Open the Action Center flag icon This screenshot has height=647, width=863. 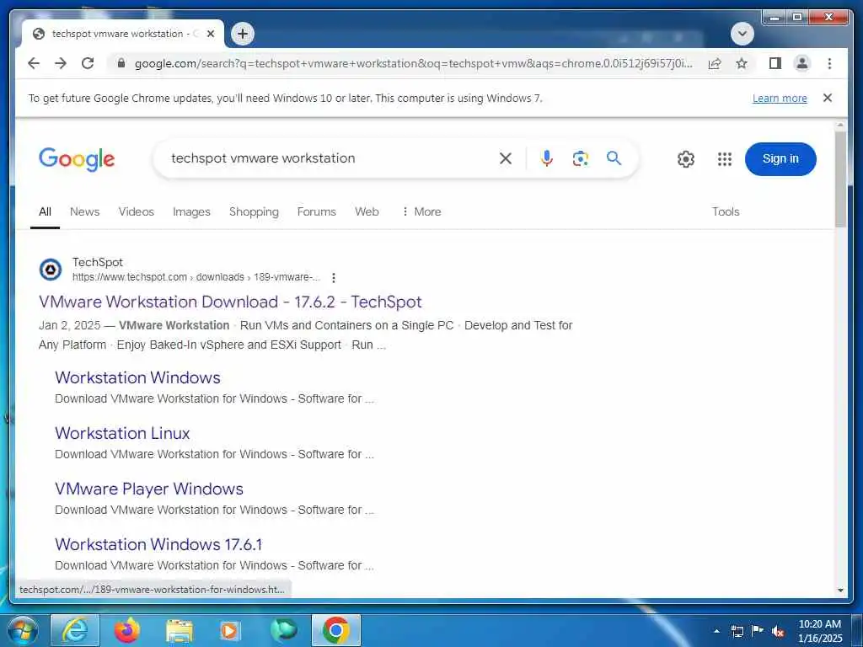758,630
